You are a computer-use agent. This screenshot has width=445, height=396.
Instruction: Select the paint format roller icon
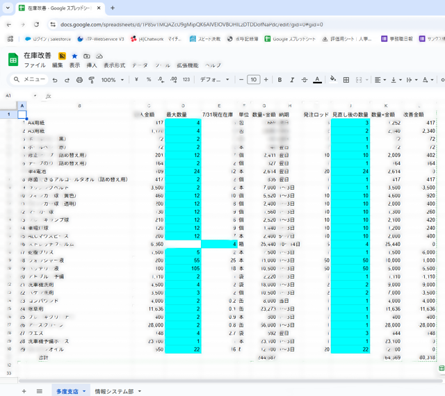[x=91, y=80]
